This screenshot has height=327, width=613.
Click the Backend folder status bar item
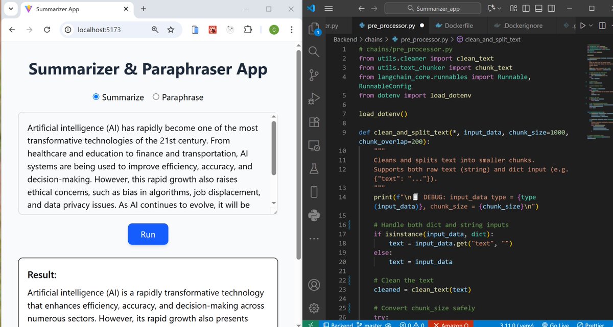338,324
